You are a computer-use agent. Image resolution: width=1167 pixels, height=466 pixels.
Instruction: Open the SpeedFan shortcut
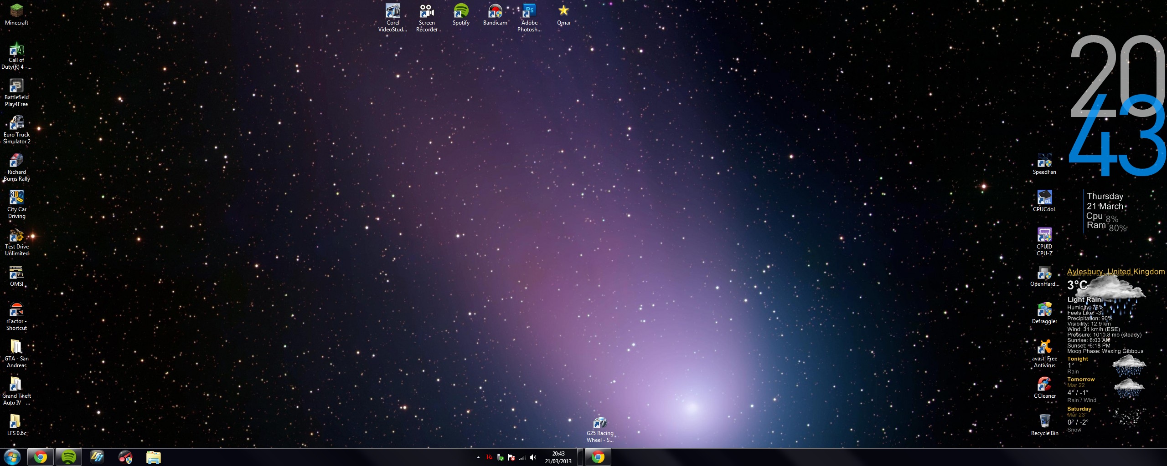click(x=1044, y=164)
